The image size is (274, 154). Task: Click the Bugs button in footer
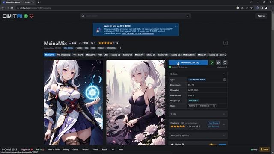[x=254, y=150]
